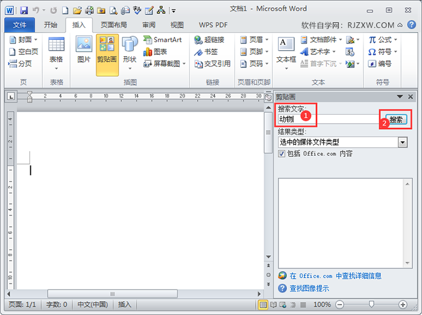Screen dimensions: 422x315
Task: Click the date and time icon
Action: 350,52
